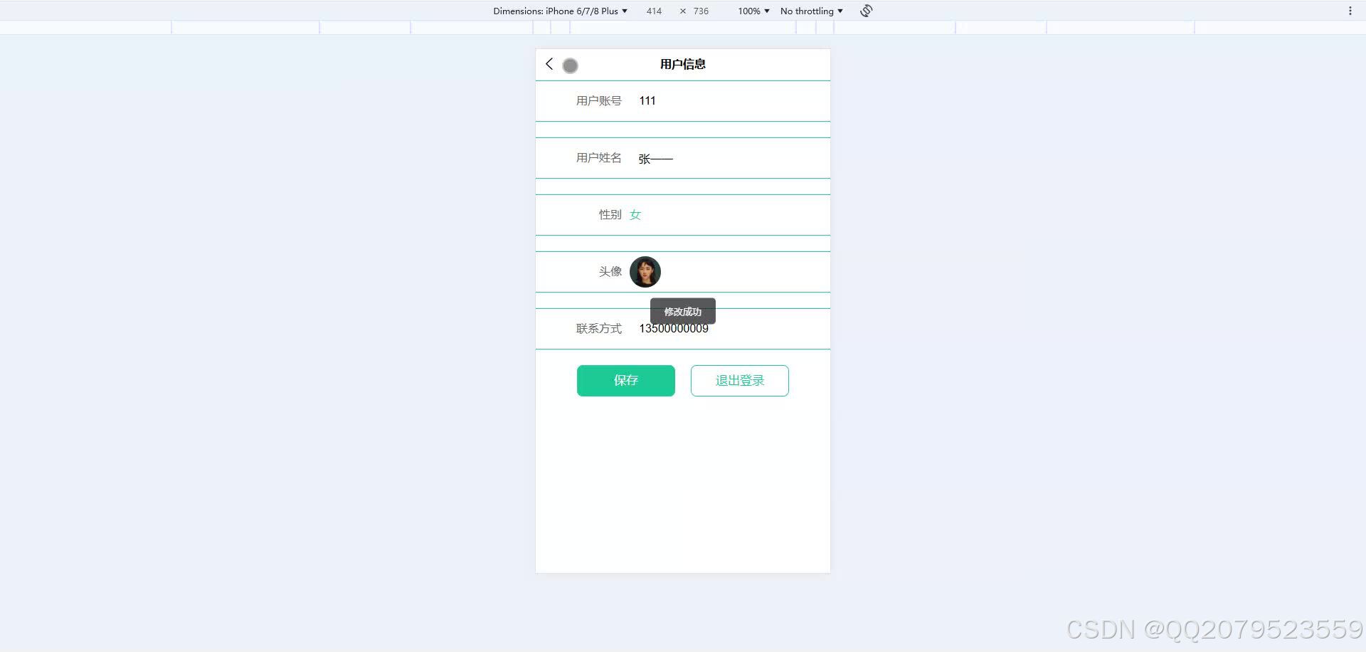Click the 修改成功 toast message
The image size is (1366, 652).
[682, 311]
